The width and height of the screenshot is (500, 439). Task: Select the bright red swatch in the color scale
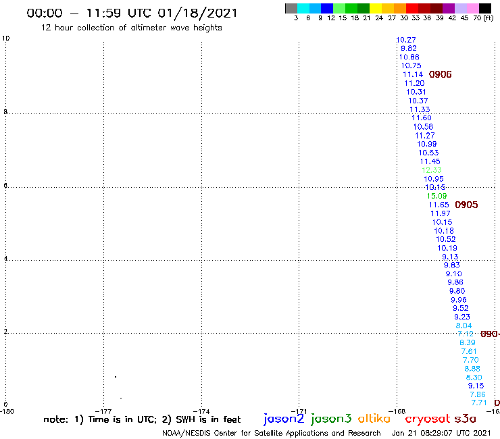412,8
